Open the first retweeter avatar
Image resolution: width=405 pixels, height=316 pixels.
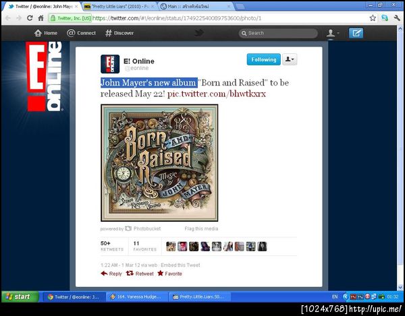171,247
